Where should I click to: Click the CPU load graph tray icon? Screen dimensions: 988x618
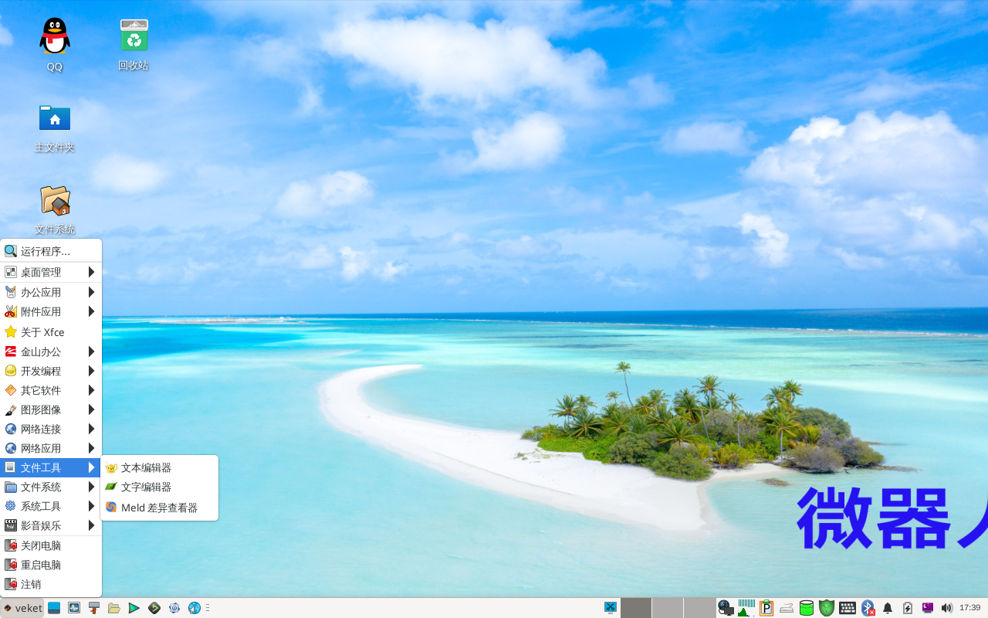(746, 608)
